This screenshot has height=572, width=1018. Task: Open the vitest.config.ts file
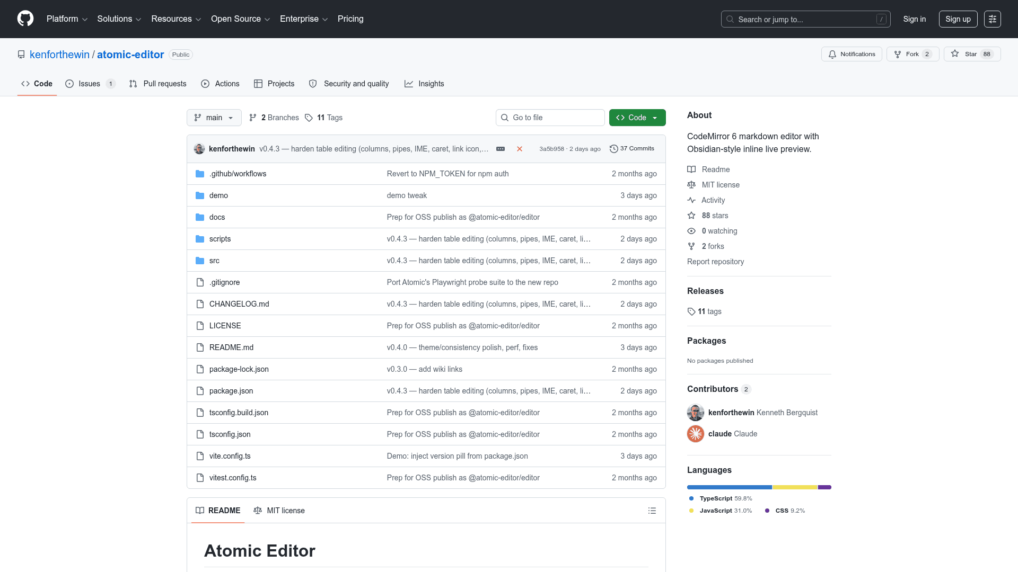point(233,478)
